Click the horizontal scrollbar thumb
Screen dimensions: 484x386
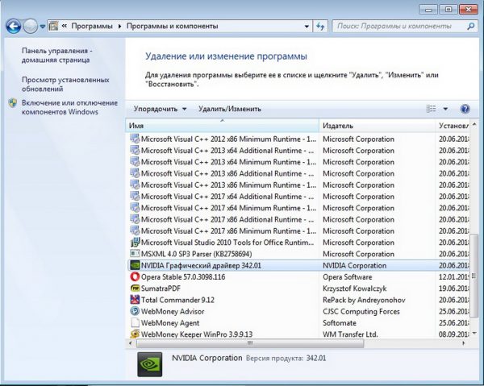pos(250,343)
